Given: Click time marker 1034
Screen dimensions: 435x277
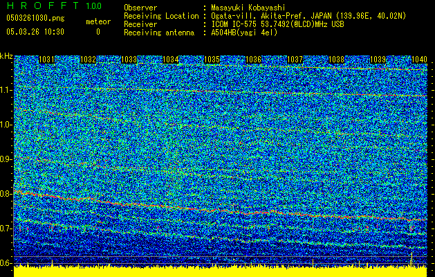Looking at the screenshot, I should [170, 60].
